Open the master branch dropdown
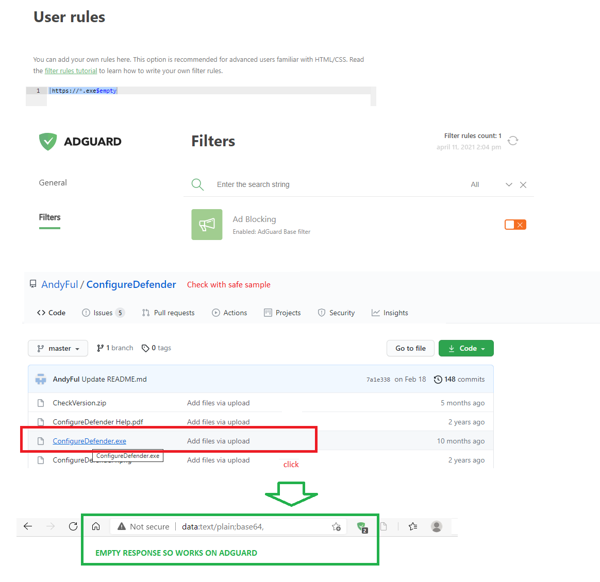Image resolution: width=600 pixels, height=582 pixels. [58, 349]
